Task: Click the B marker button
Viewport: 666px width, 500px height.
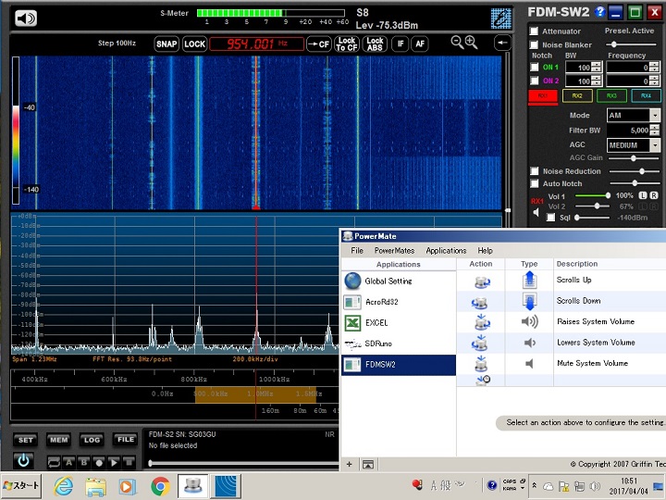Action: pyautogui.click(x=83, y=462)
